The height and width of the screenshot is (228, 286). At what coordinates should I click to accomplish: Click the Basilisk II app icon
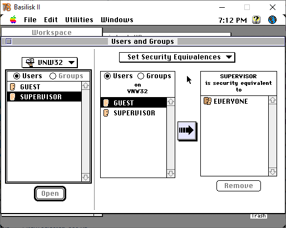7,7
